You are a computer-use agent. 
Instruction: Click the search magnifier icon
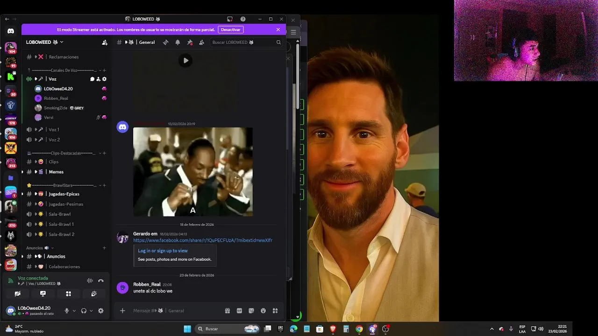[x=278, y=42]
